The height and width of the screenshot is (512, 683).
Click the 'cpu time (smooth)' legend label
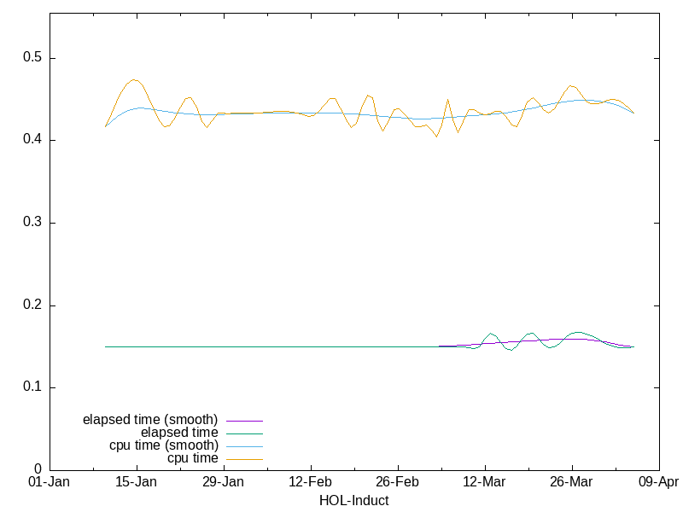tap(164, 445)
